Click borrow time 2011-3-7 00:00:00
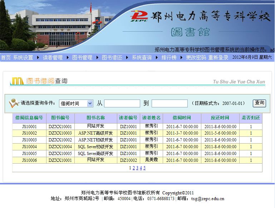Screen dimensions: 275x208 click(x=182, y=133)
